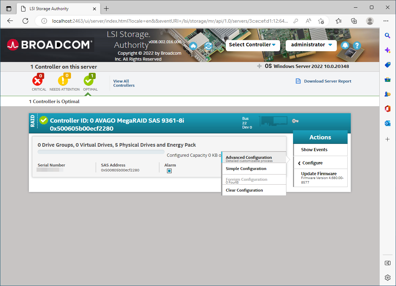This screenshot has height=286, width=396.
Task: Go to LSI Storage Authority home icon
Action: (193, 46)
